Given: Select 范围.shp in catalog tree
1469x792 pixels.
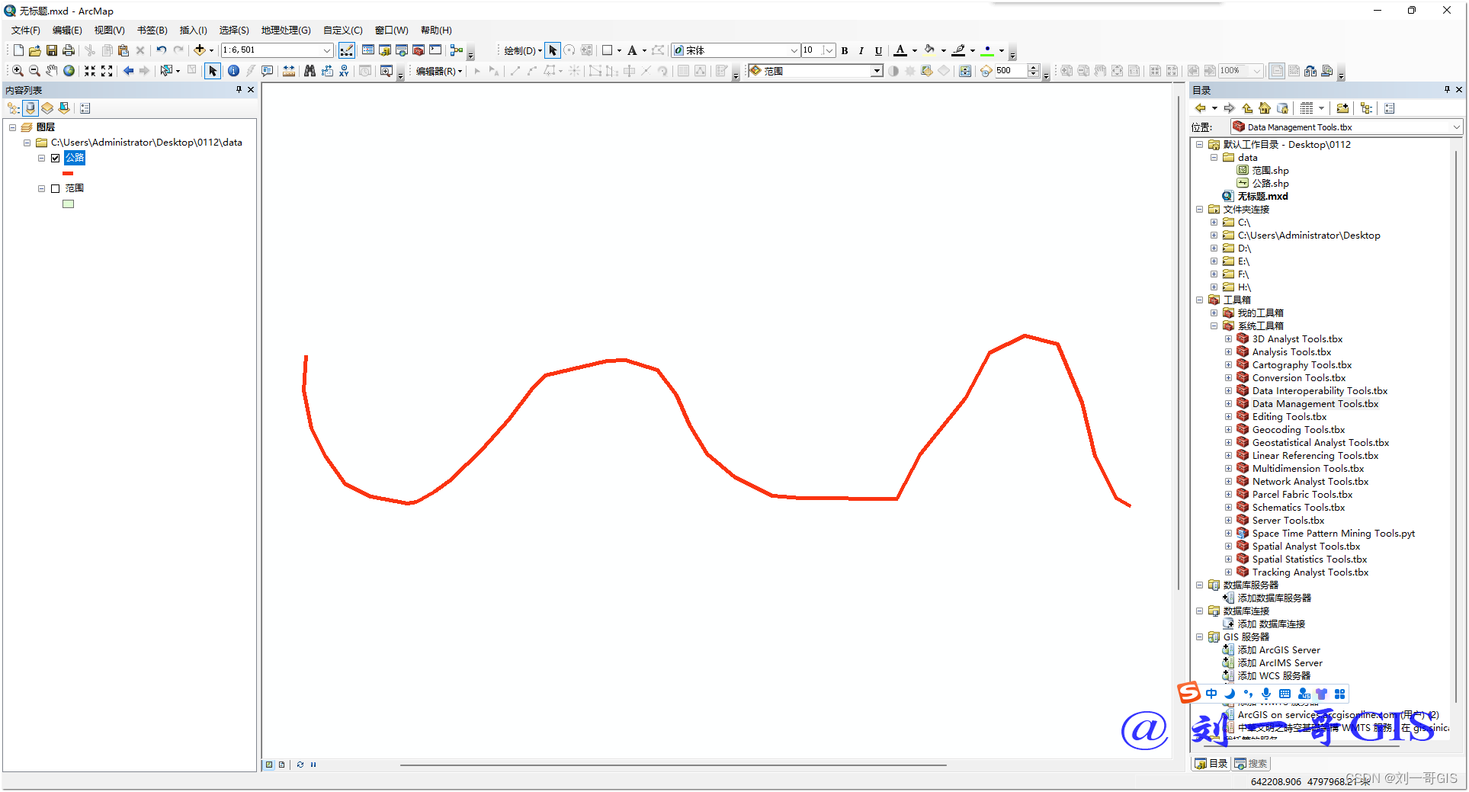Looking at the screenshot, I should tap(1270, 171).
